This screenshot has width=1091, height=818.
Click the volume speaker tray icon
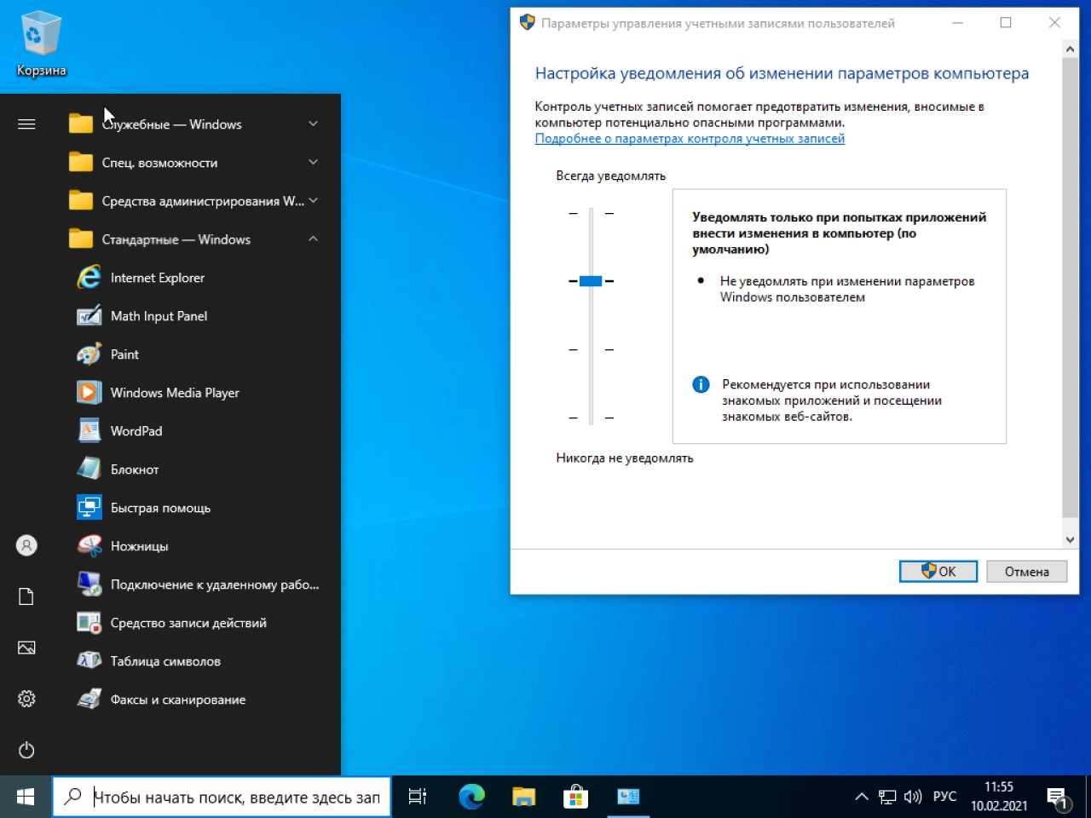913,797
